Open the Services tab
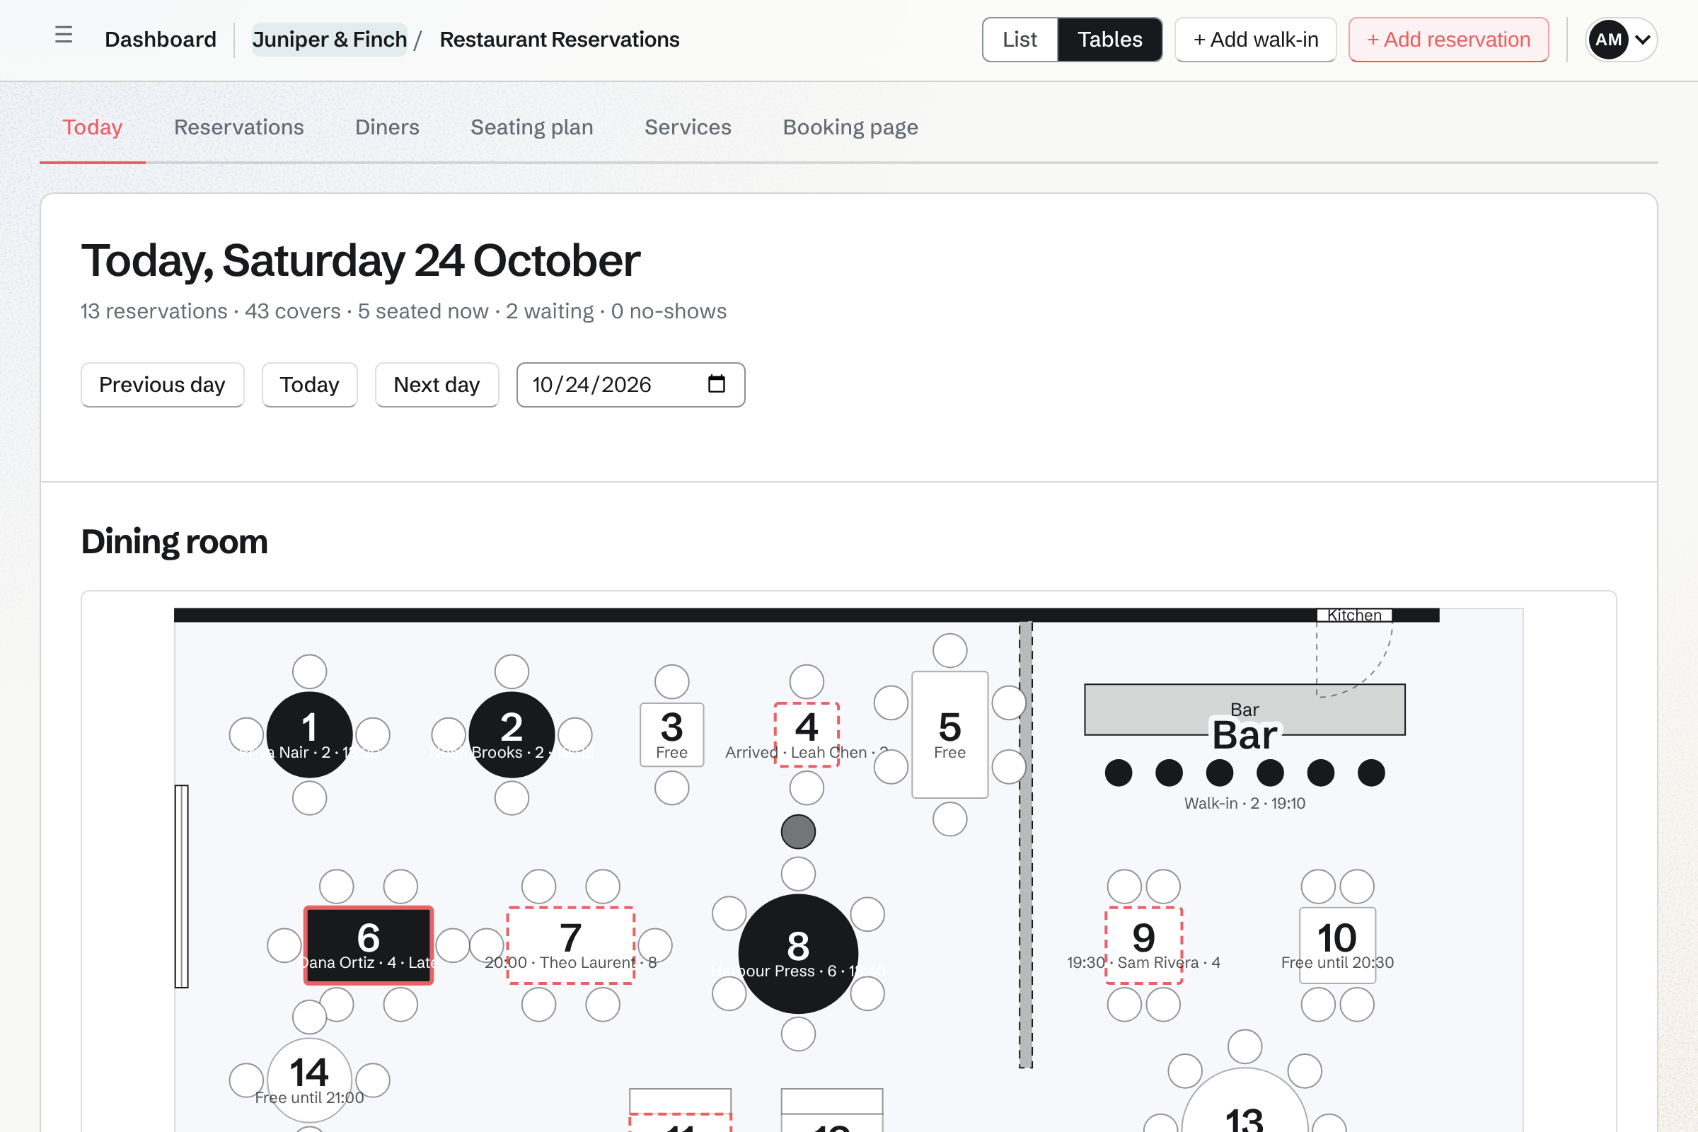1698x1132 pixels. pos(688,127)
